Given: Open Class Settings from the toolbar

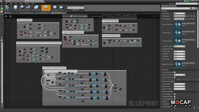Looking at the screenshot, I should point(36,8).
